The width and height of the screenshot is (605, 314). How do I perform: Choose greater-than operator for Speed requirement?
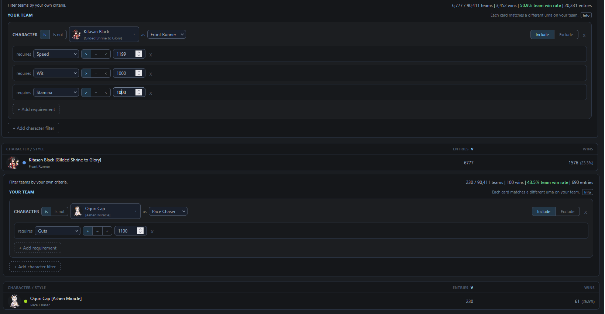coord(86,54)
